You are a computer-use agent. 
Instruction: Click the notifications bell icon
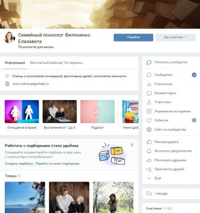pyautogui.click(x=149, y=151)
